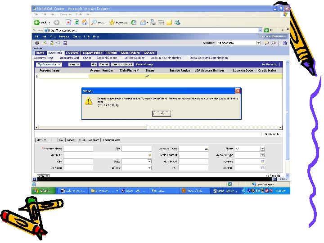Click the first Siebel toolbar icon under the File menu

[37, 43]
